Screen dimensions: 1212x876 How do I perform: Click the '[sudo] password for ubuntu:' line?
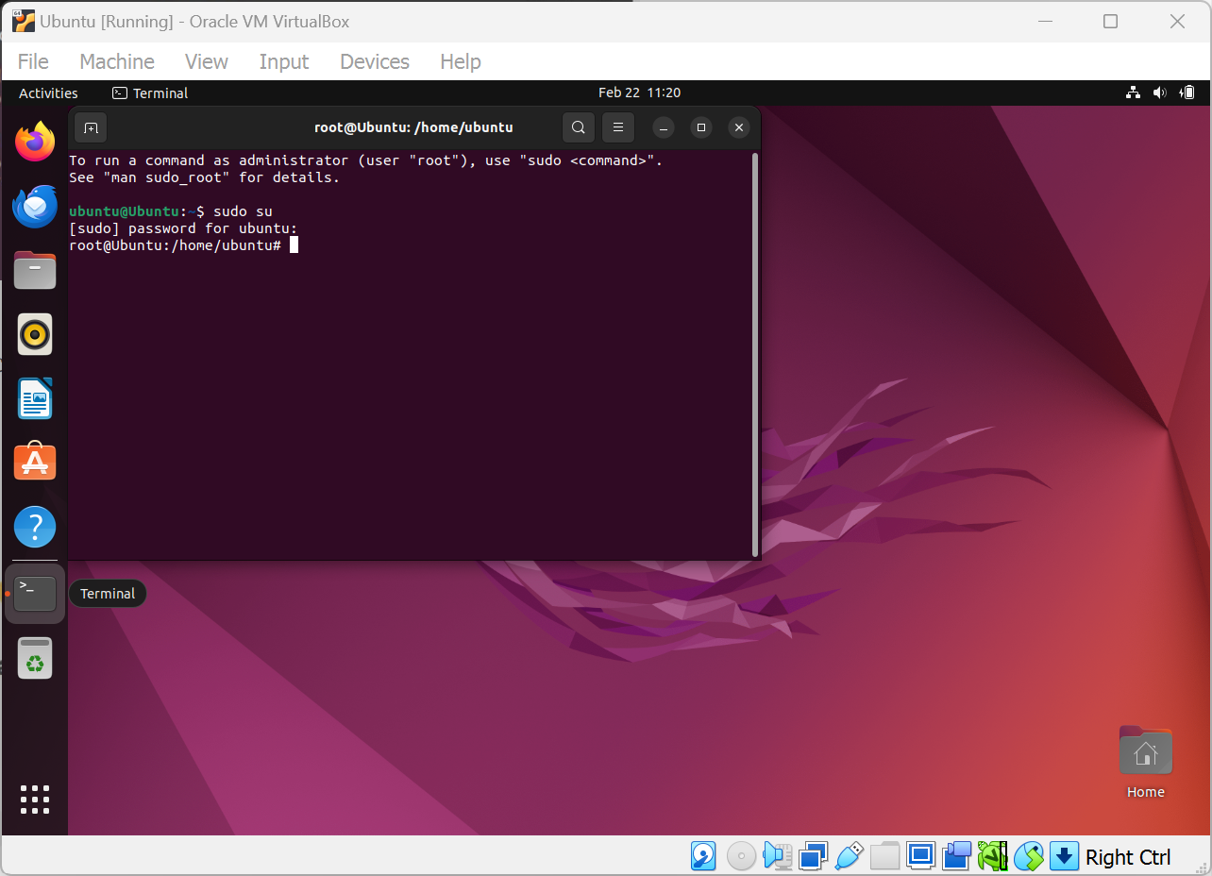[x=183, y=228]
